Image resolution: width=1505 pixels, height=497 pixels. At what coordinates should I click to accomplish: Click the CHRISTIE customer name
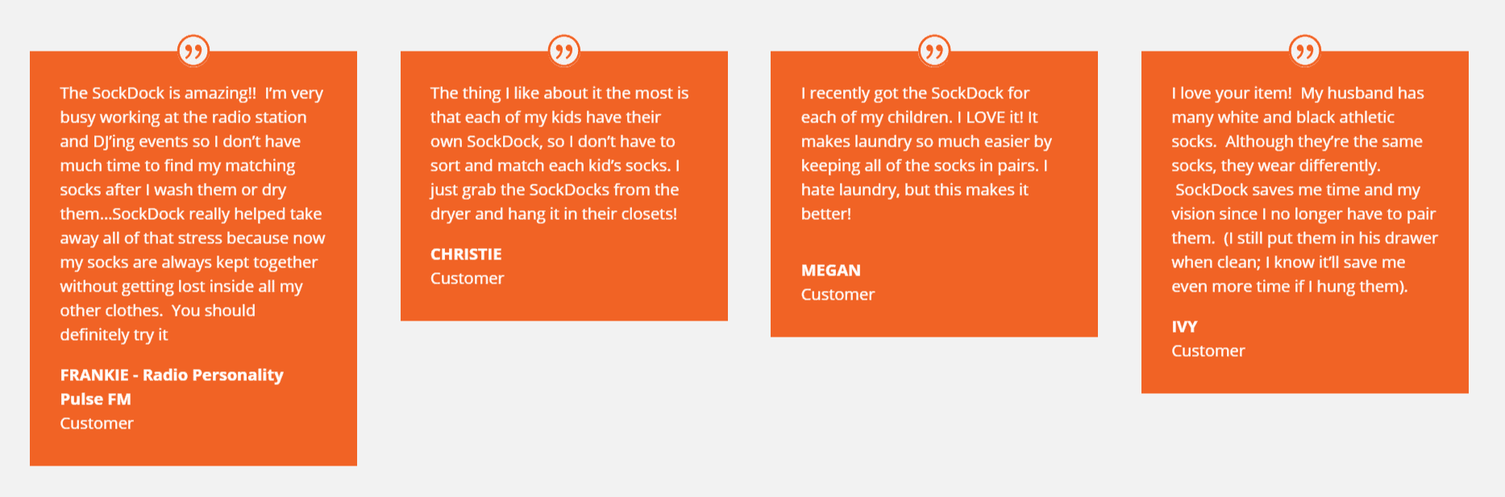466,255
